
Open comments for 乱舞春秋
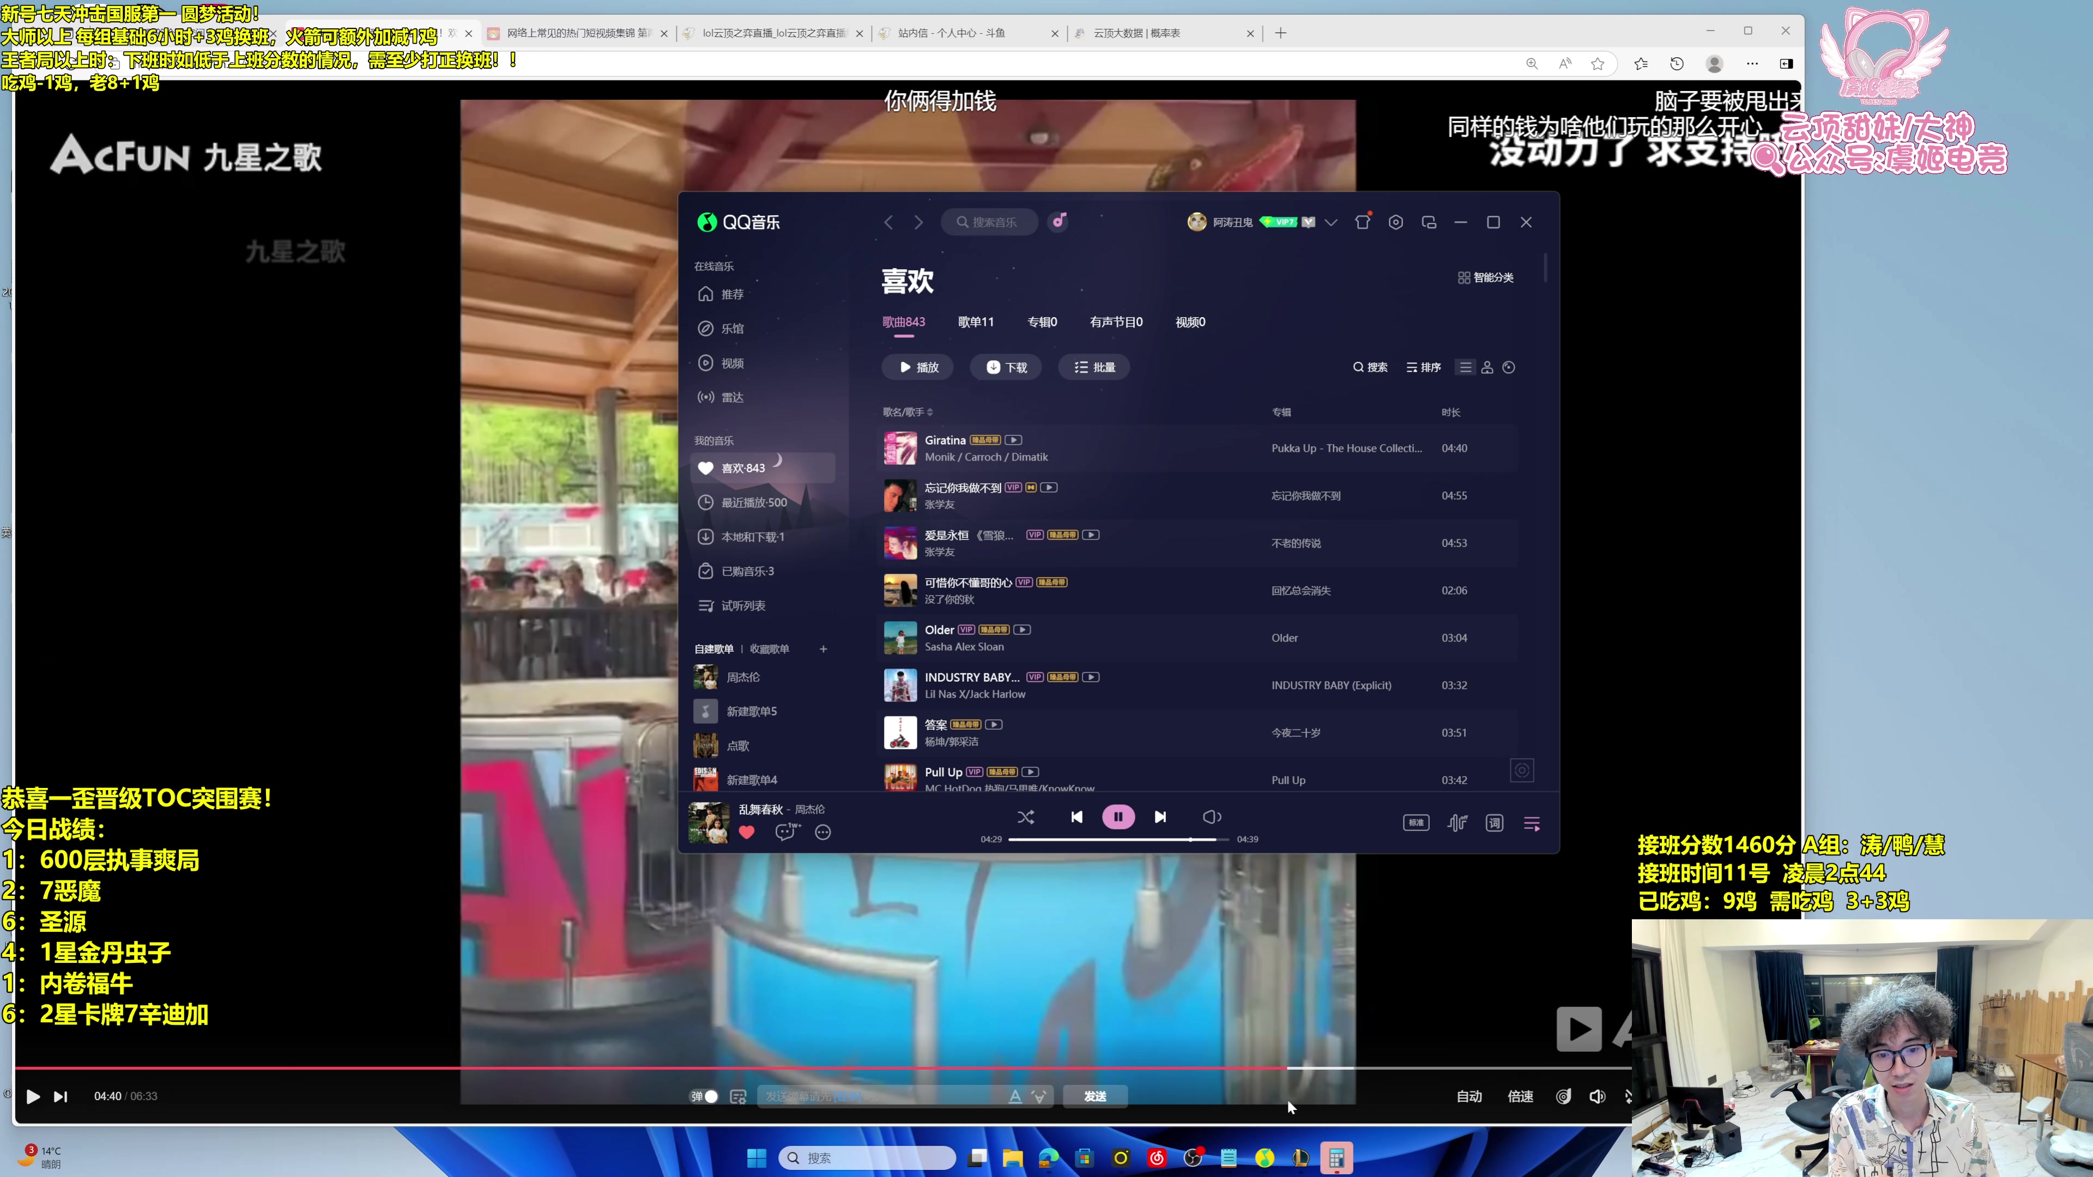tap(787, 832)
